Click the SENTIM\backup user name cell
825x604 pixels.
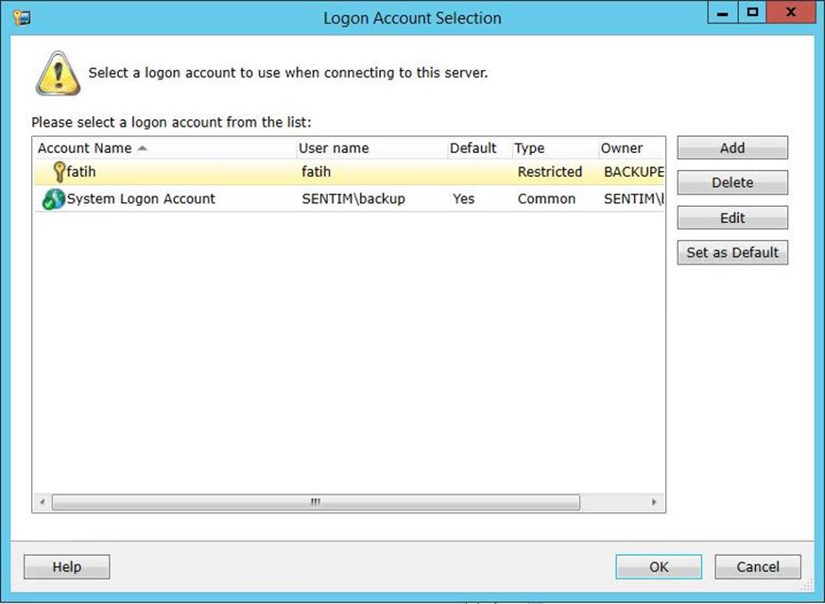pos(353,198)
